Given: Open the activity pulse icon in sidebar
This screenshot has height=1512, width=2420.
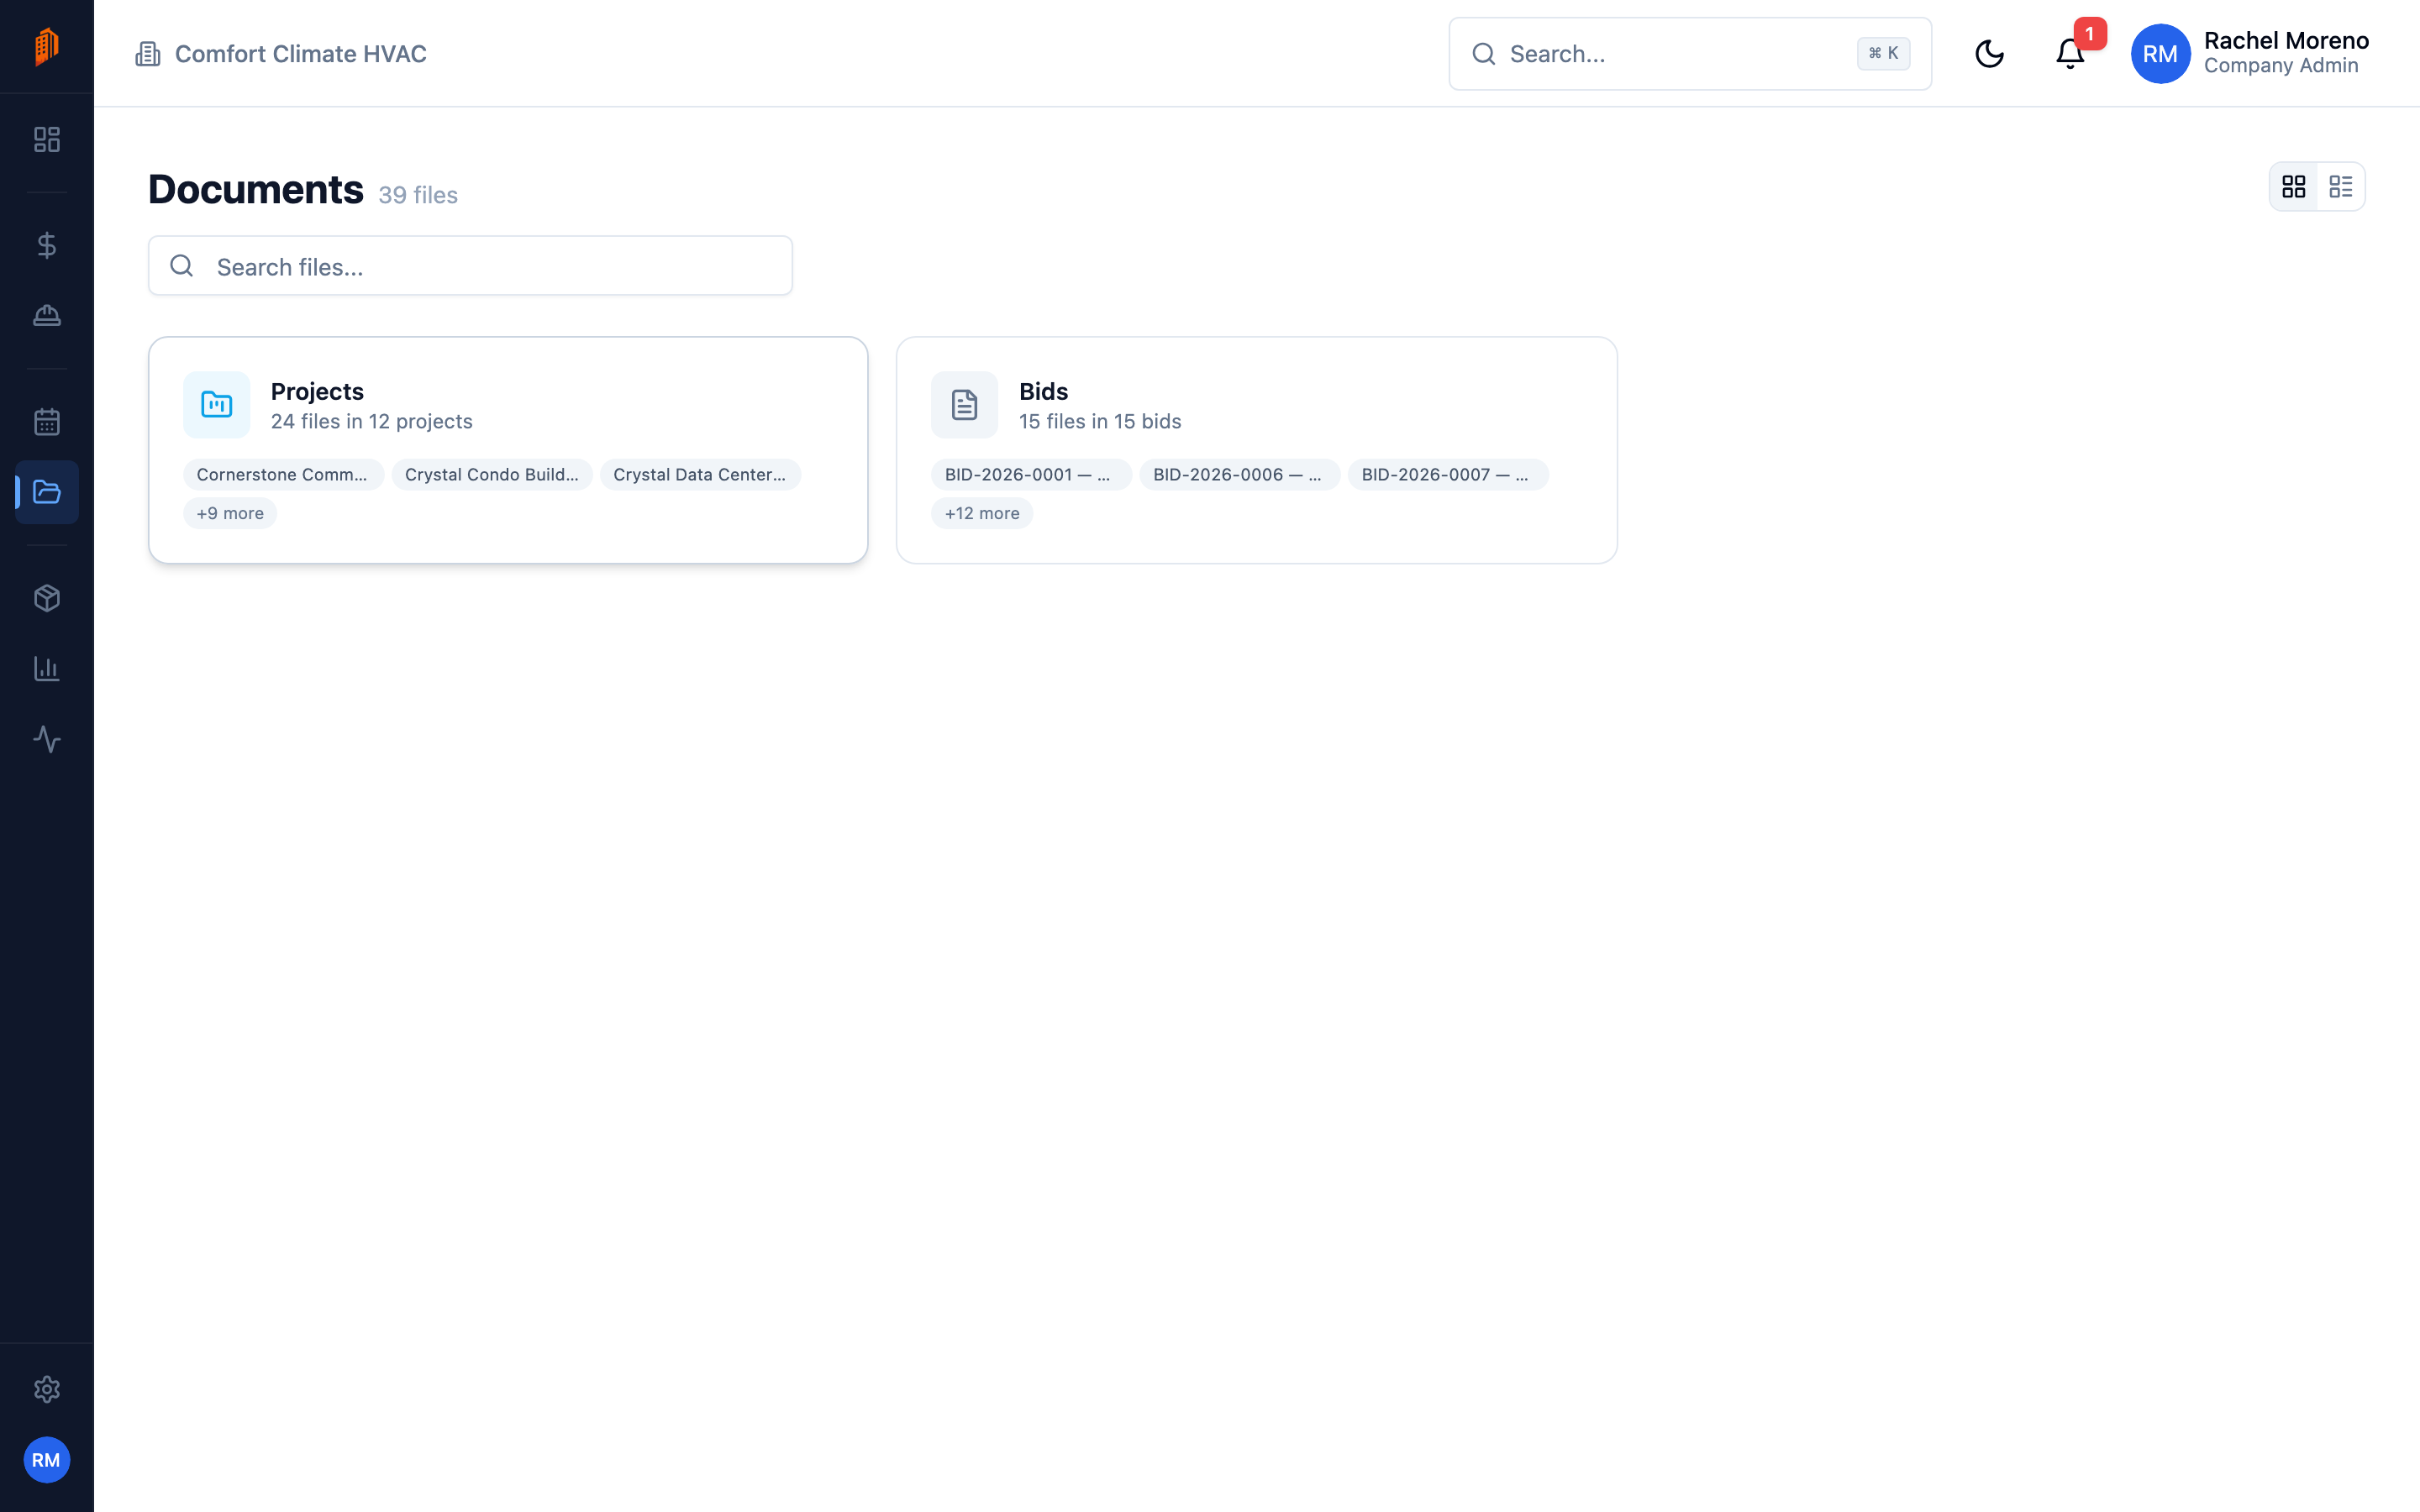Looking at the screenshot, I should pos(47,740).
